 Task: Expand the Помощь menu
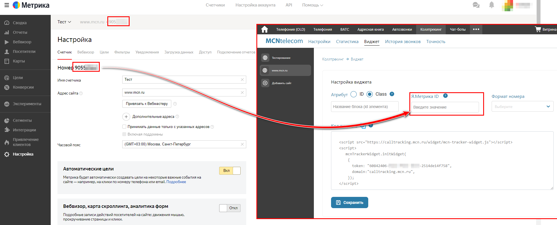(312, 5)
